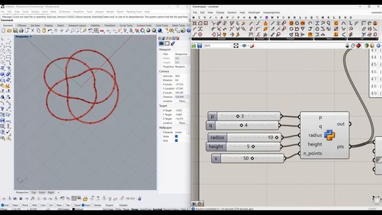Click the padlock icon in Rhino bottom toolbar
Viewport: 382px width, 215px height.
click(85, 198)
